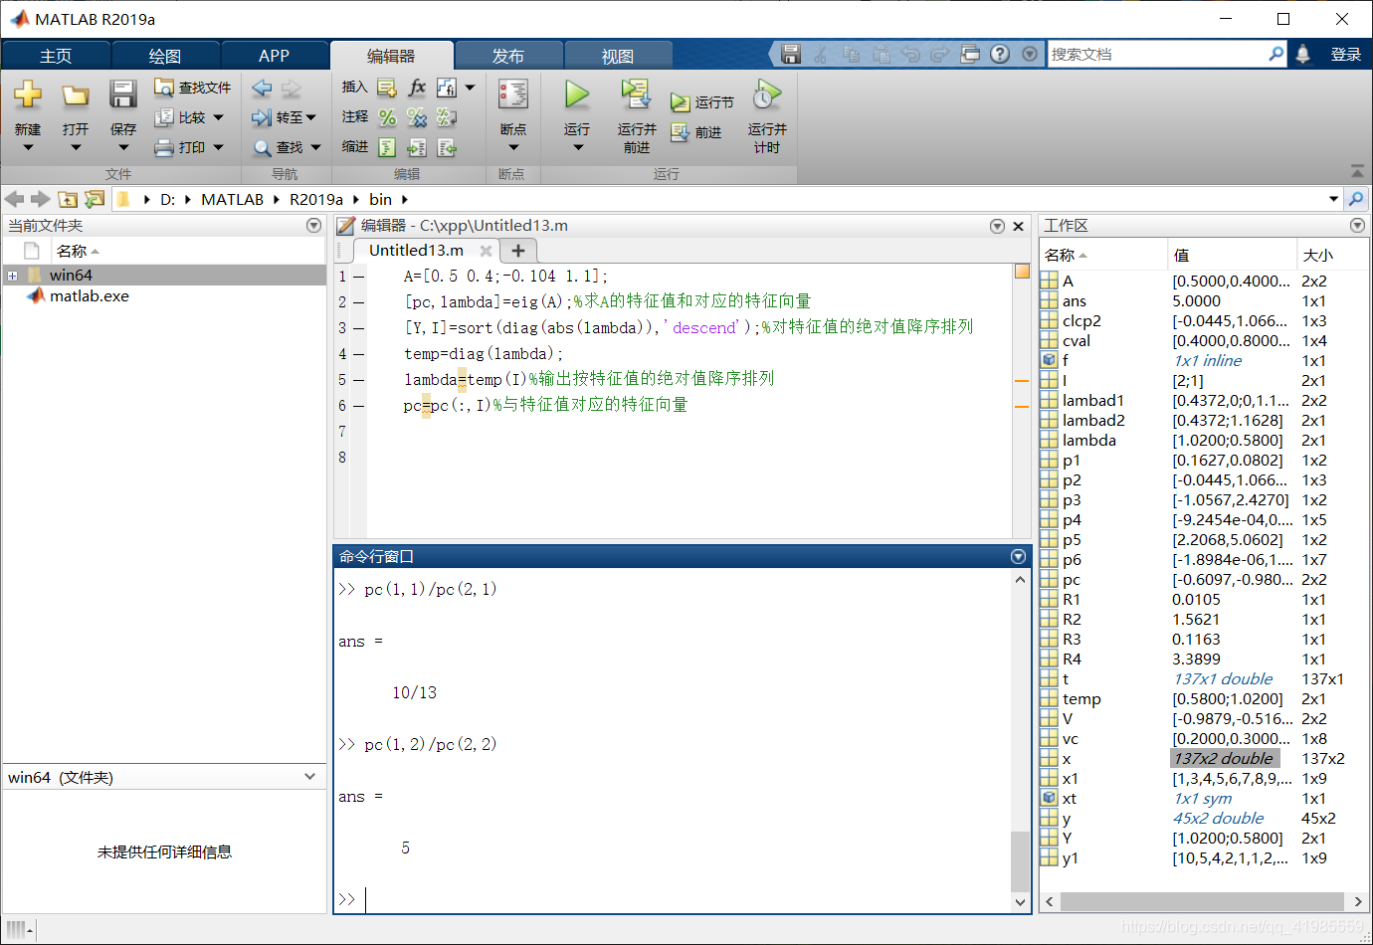The height and width of the screenshot is (945, 1373).
Task: Click Run and Advance (运行并前进)
Action: point(637,116)
